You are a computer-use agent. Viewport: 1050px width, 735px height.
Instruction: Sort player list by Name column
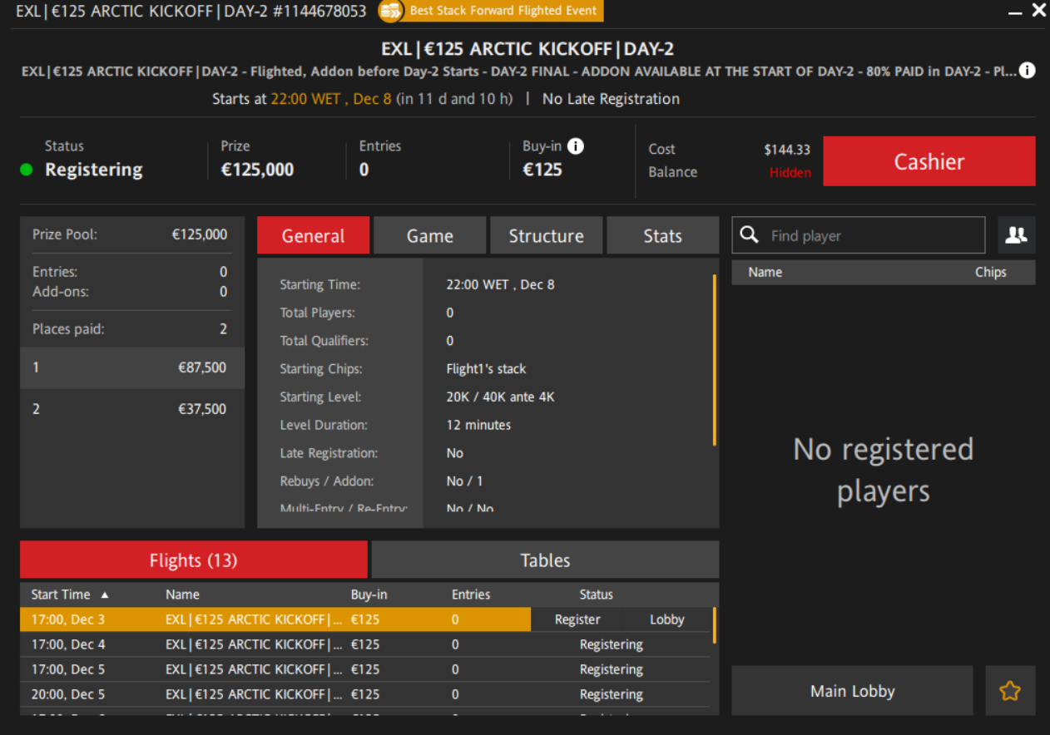(765, 273)
